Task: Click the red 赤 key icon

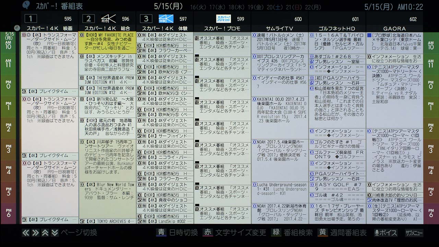Action: 207,232
